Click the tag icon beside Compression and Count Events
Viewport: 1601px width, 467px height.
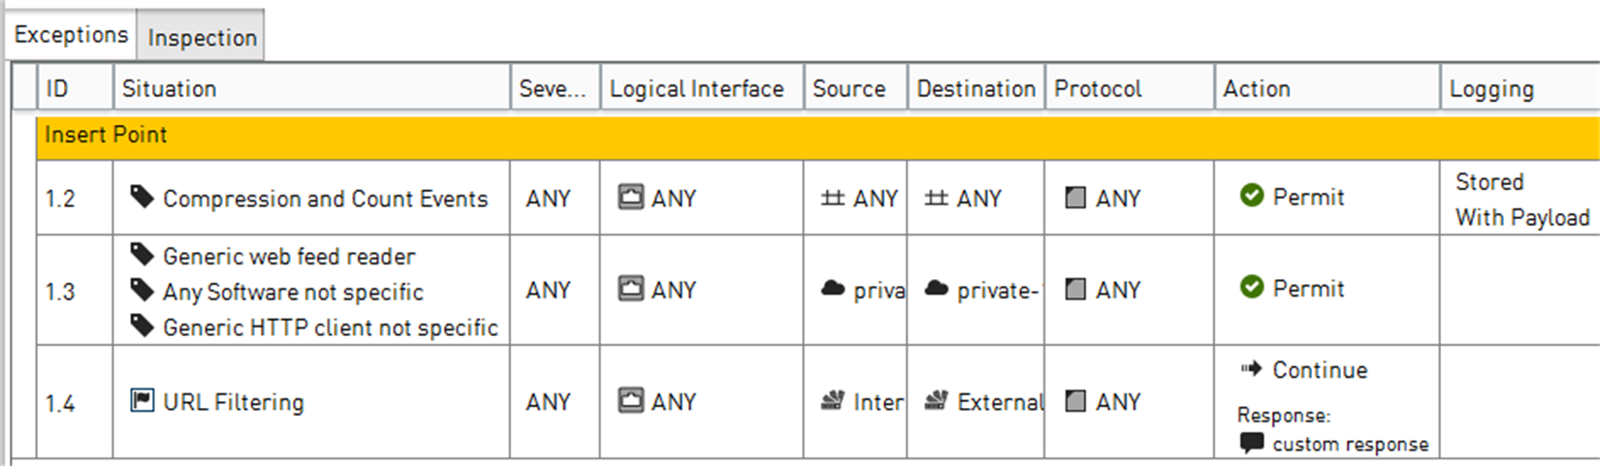tap(143, 198)
